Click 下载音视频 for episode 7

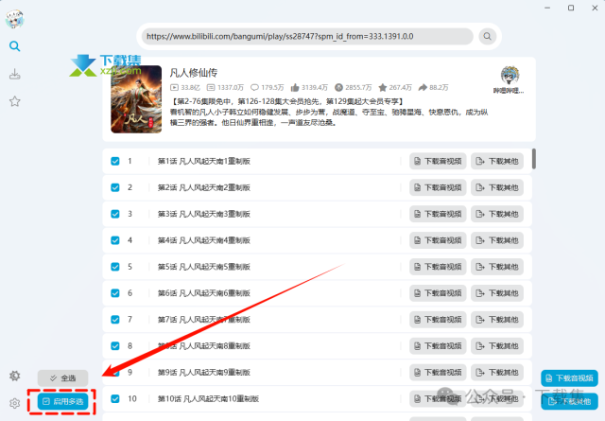[438, 320]
